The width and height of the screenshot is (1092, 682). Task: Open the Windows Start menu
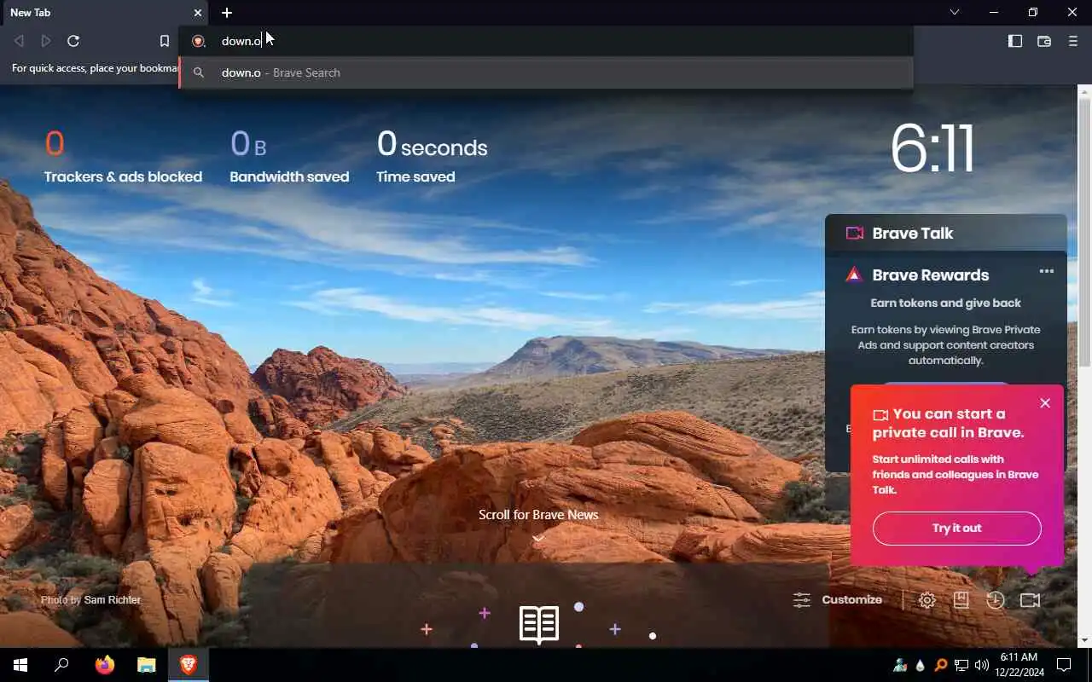(x=20, y=665)
